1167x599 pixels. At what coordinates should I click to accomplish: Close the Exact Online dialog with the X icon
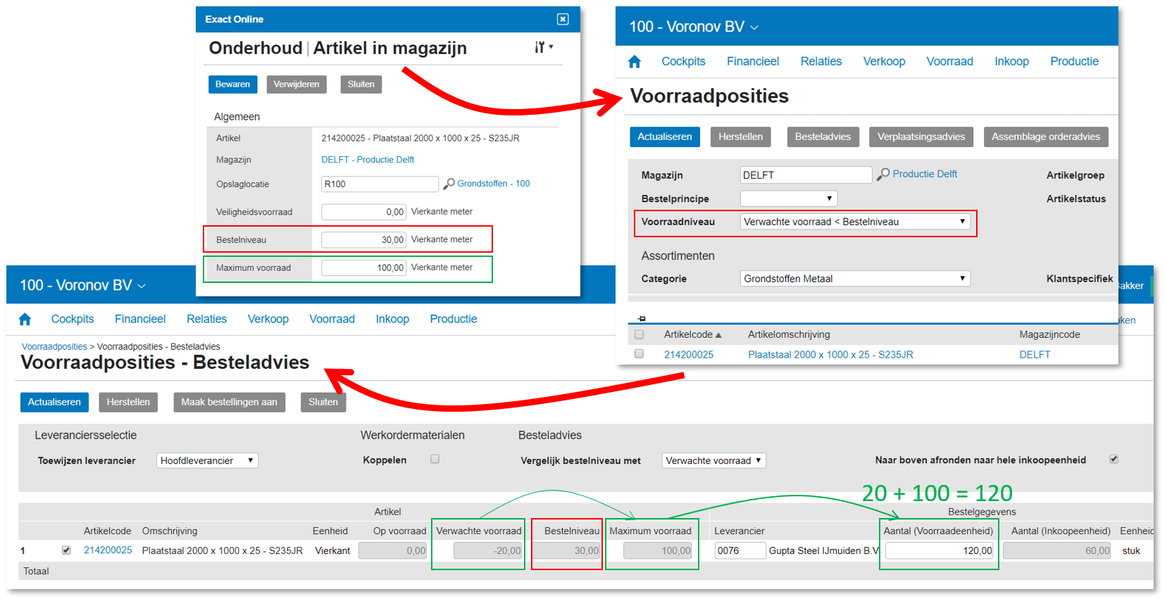click(x=563, y=19)
